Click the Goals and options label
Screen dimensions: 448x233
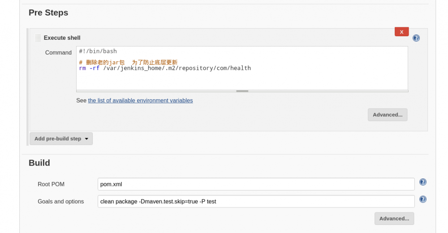tap(60, 202)
